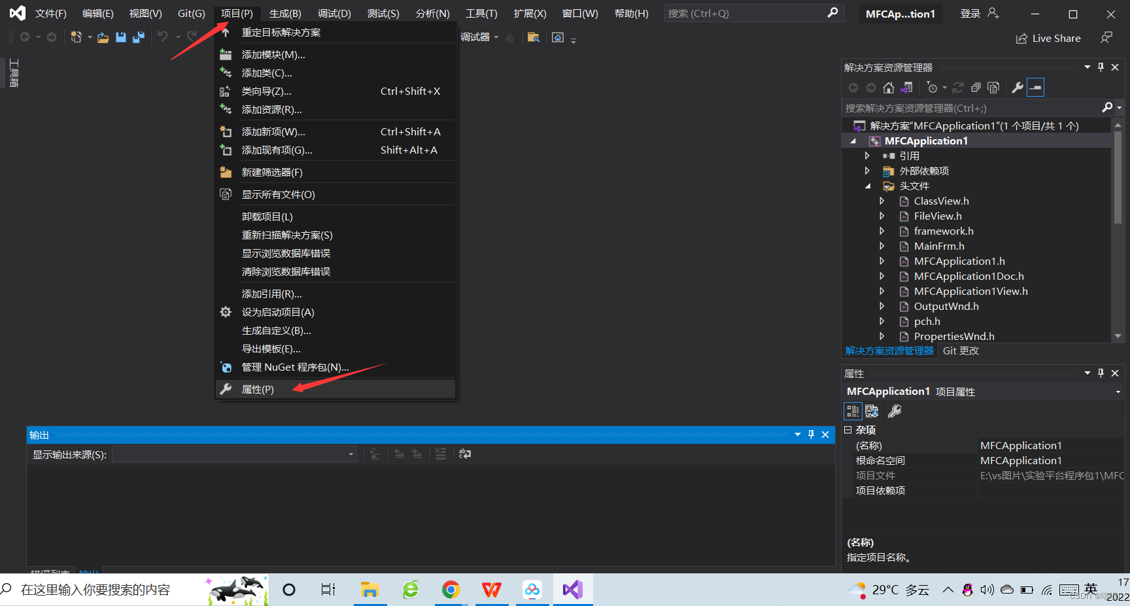Expand the 引用 references node
This screenshot has height=606, width=1130.
(x=867, y=156)
